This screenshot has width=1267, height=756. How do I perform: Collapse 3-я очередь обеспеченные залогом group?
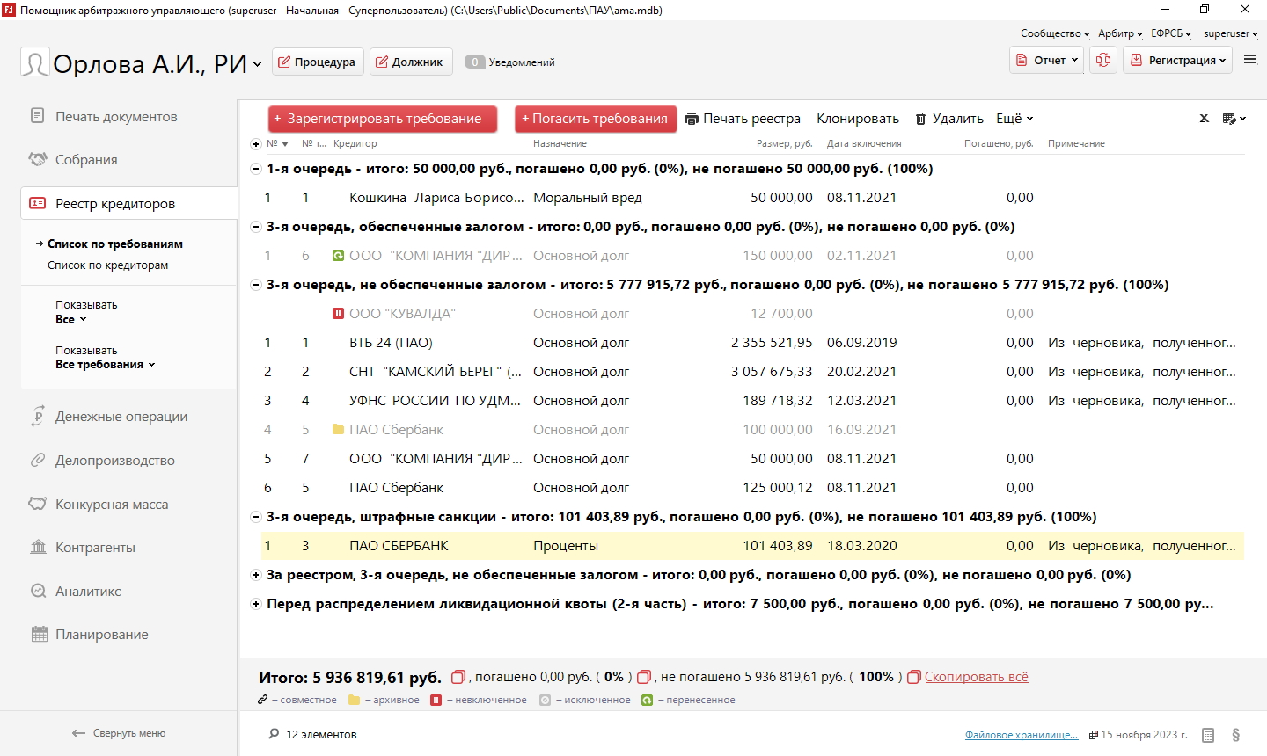(256, 227)
